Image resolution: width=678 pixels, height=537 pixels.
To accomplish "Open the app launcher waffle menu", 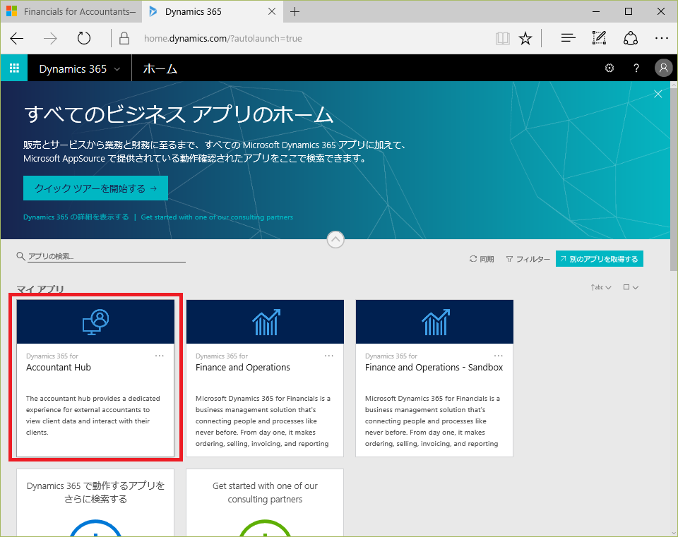I will [14, 68].
